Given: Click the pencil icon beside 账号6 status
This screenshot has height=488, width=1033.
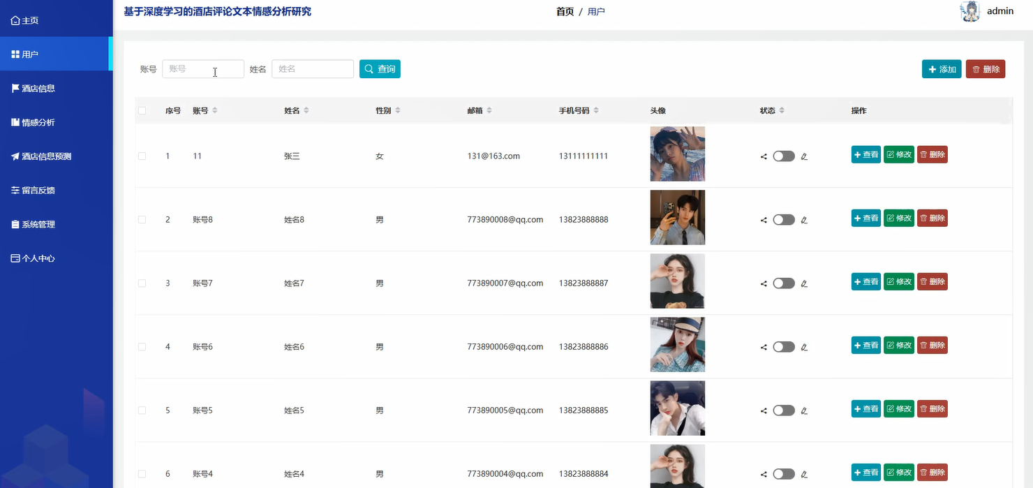Looking at the screenshot, I should pyautogui.click(x=804, y=347).
